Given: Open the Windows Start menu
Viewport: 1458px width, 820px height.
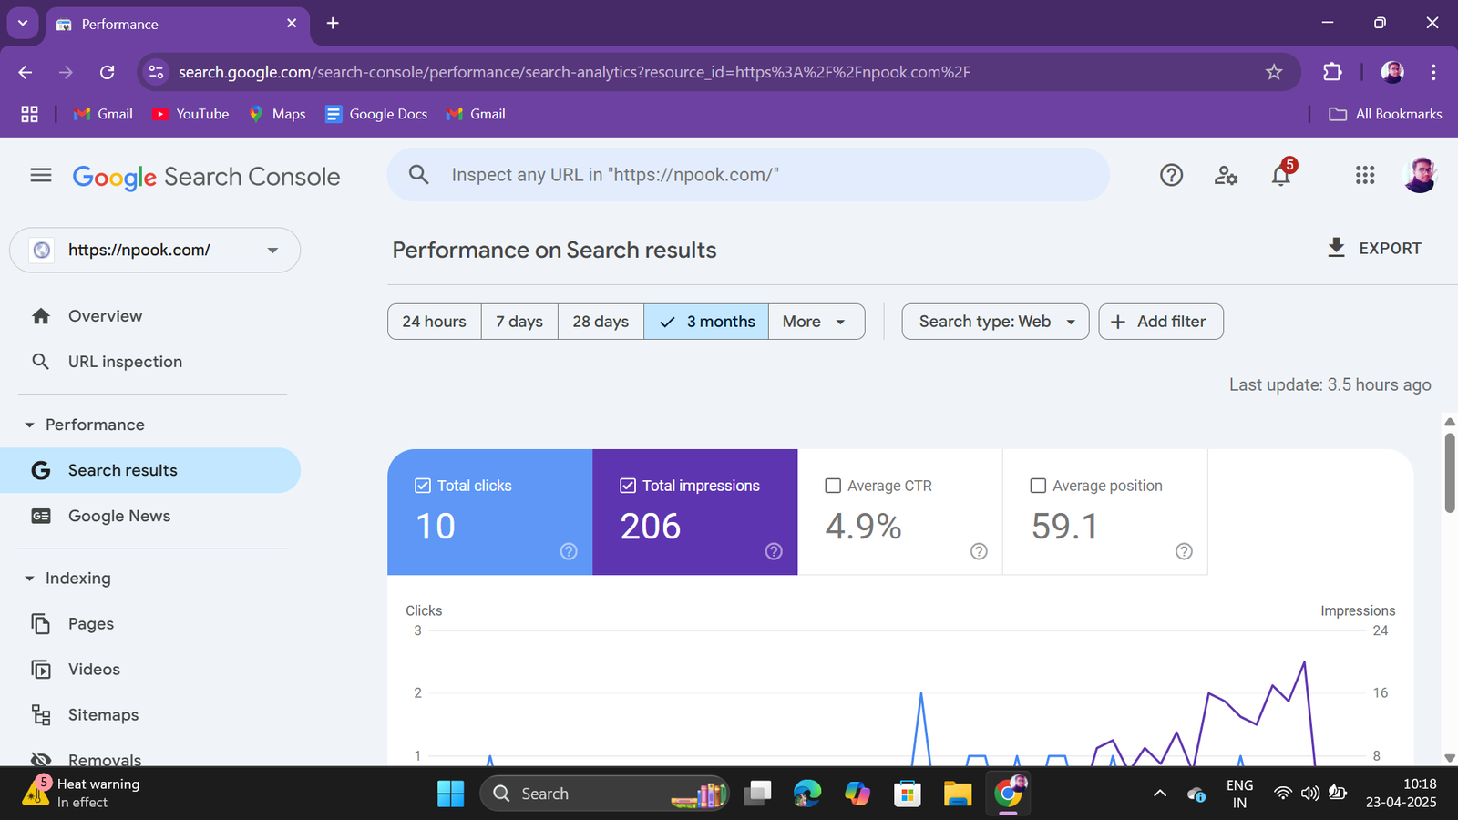Looking at the screenshot, I should coord(450,794).
